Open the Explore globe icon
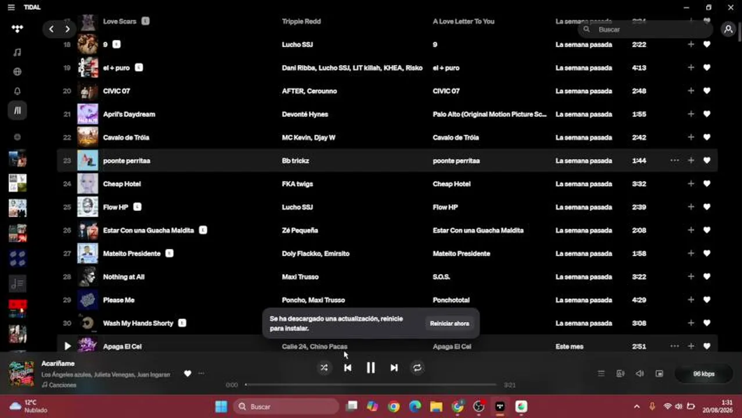 click(x=17, y=72)
